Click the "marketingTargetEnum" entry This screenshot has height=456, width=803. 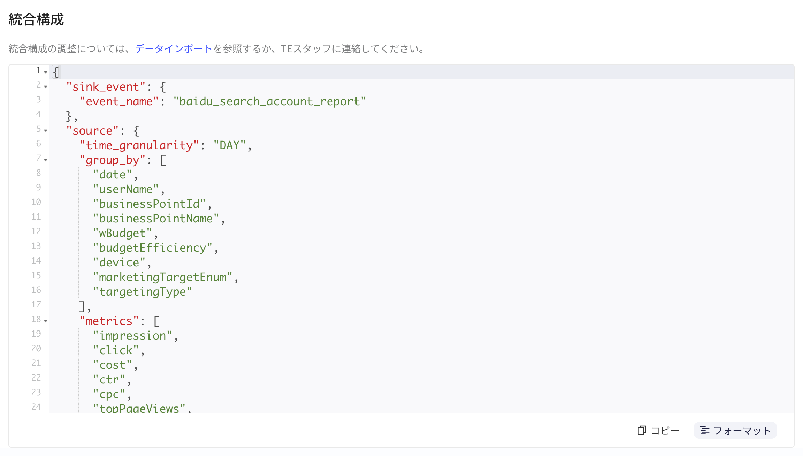162,277
